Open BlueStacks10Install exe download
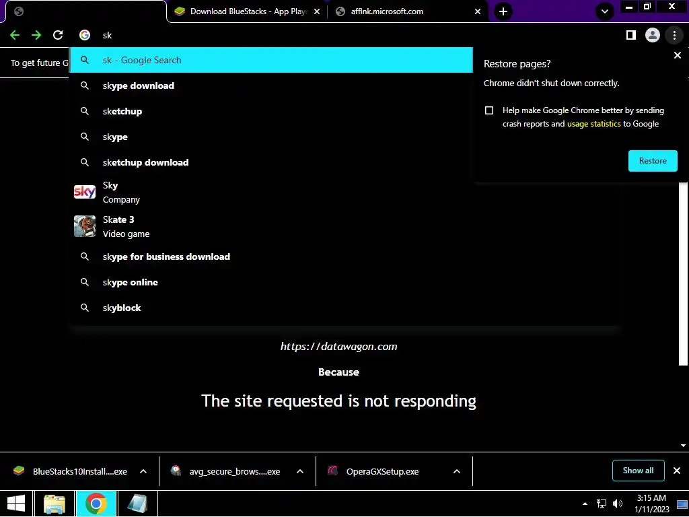The image size is (689, 517). click(70, 471)
